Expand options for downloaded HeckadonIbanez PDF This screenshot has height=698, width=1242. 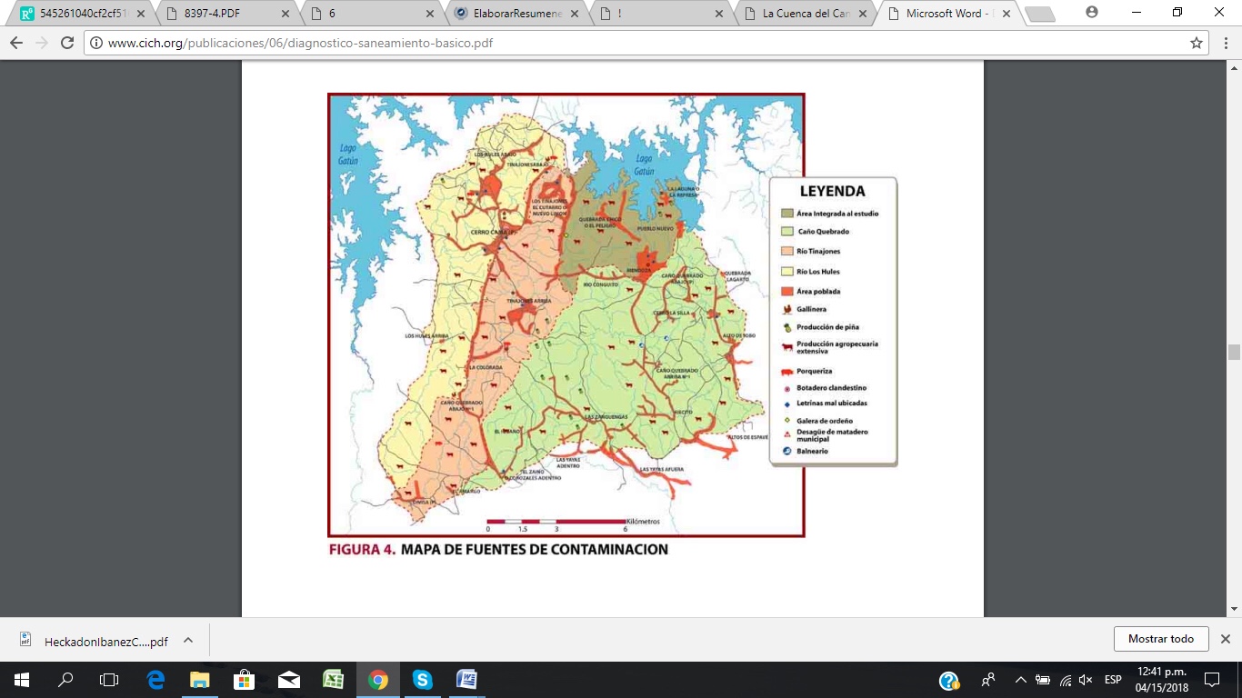188,640
